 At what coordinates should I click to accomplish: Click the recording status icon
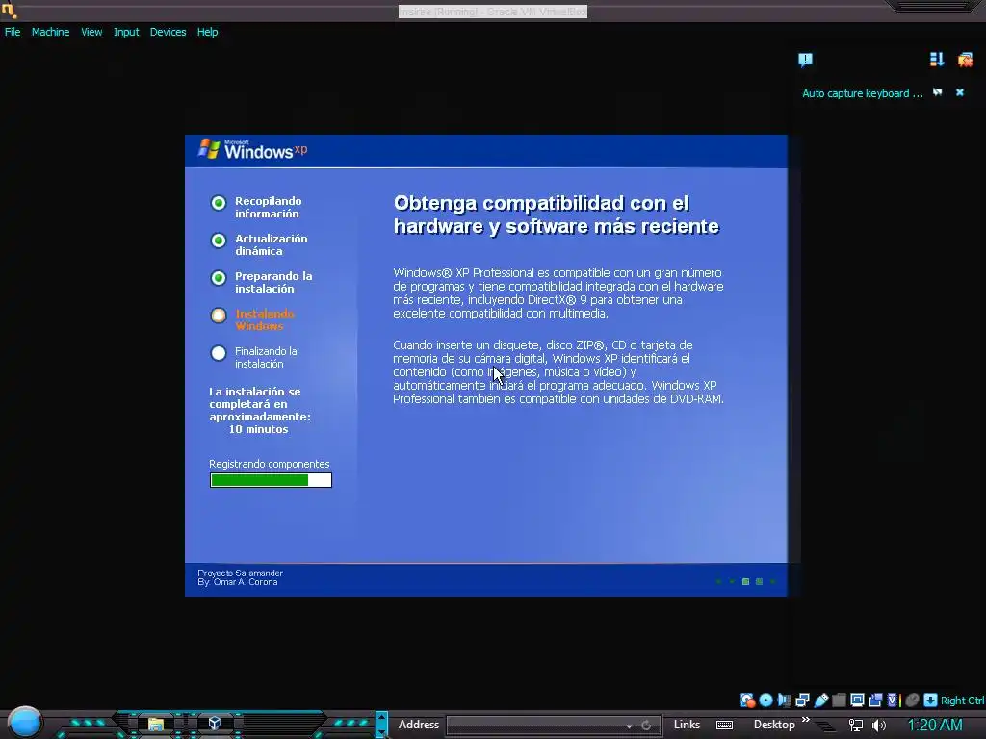click(x=875, y=701)
